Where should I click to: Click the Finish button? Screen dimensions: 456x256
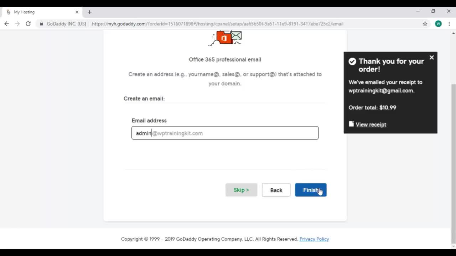click(310, 190)
